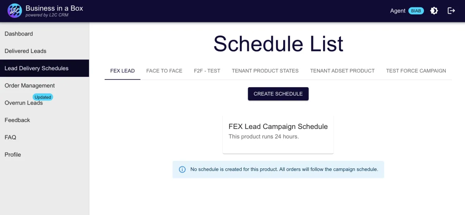The width and height of the screenshot is (465, 215).
Task: Toggle the dark/light theme icon
Action: coord(434,11)
